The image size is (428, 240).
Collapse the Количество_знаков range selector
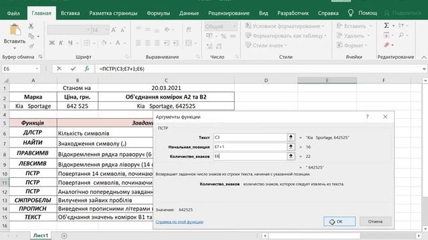(291, 156)
